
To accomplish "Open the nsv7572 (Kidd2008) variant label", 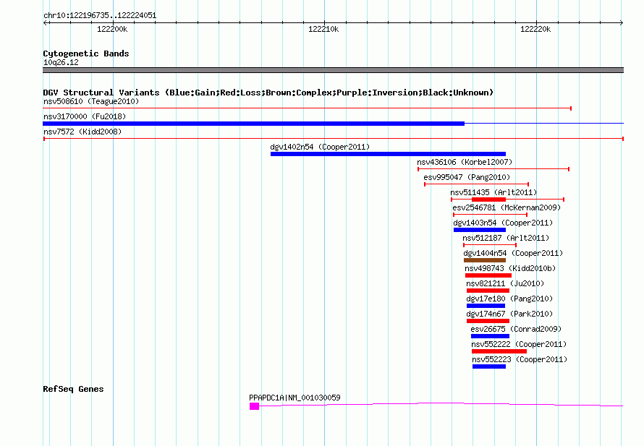I will coord(82,132).
